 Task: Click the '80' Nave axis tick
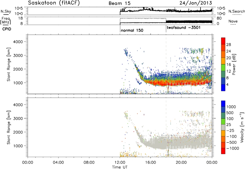219,18
